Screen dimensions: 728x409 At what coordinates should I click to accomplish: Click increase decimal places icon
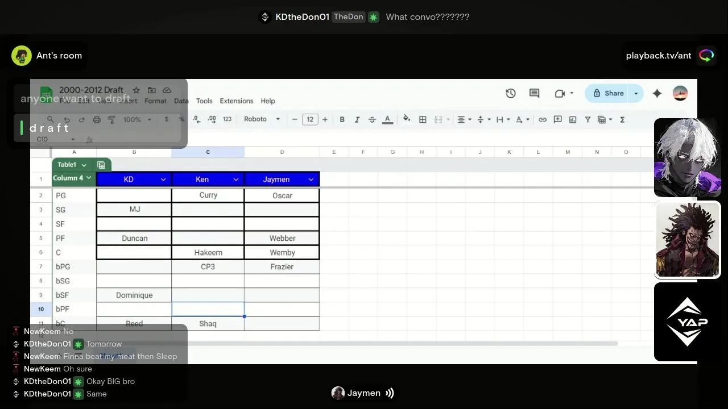(x=212, y=119)
